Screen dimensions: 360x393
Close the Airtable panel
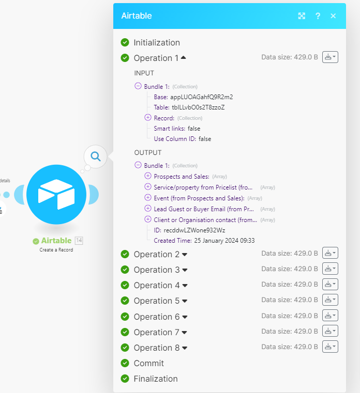point(333,16)
